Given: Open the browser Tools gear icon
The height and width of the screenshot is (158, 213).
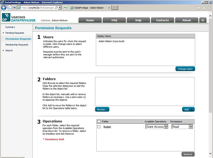Looking at the screenshot, I should [x=209, y=8].
